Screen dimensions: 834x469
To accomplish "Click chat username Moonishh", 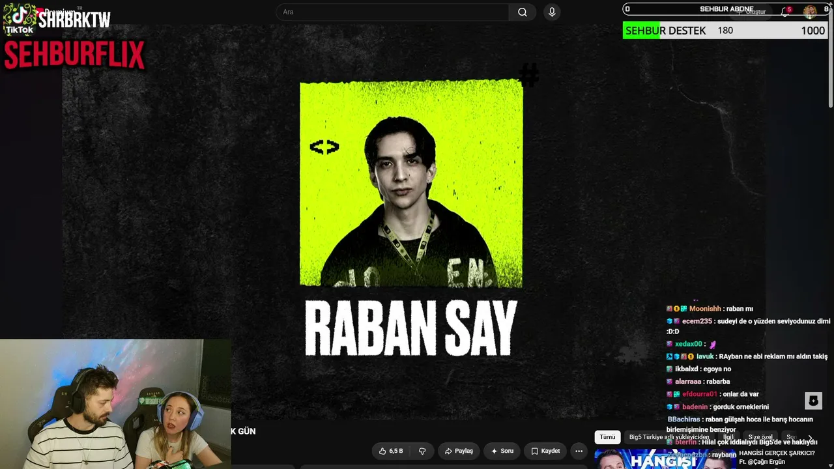I will tap(705, 309).
